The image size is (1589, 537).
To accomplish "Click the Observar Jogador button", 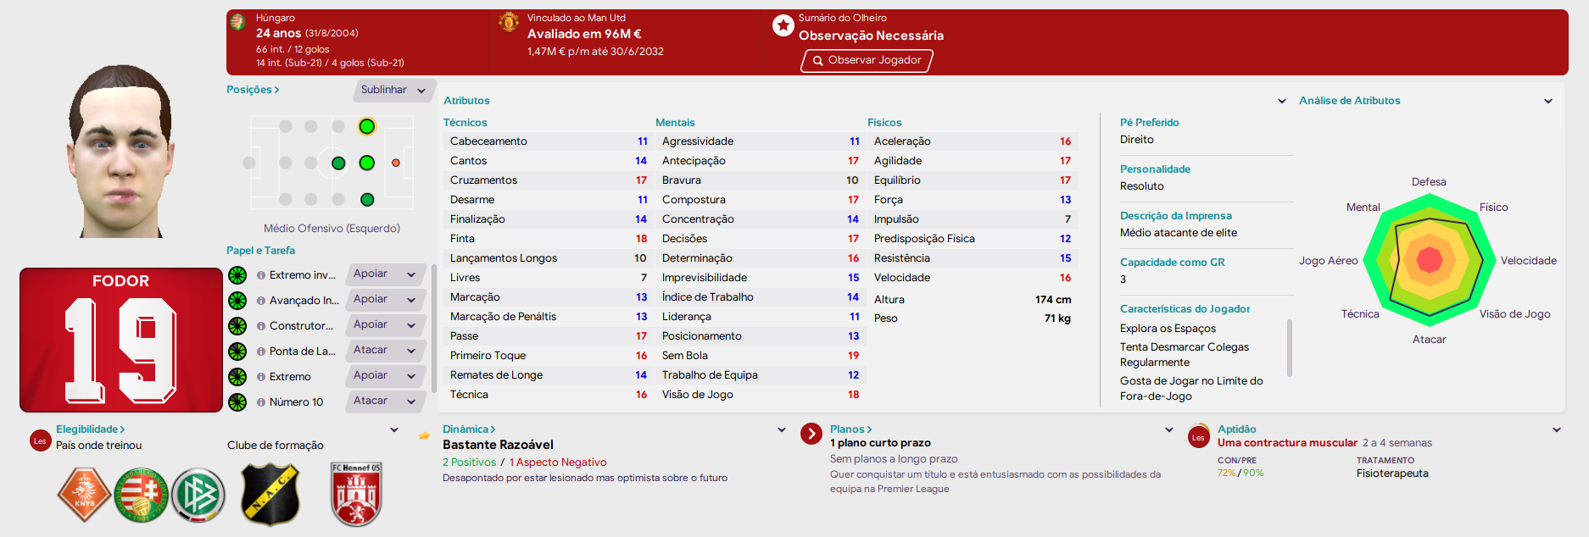I will point(867,60).
